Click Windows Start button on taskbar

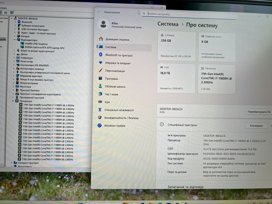tap(80, 203)
